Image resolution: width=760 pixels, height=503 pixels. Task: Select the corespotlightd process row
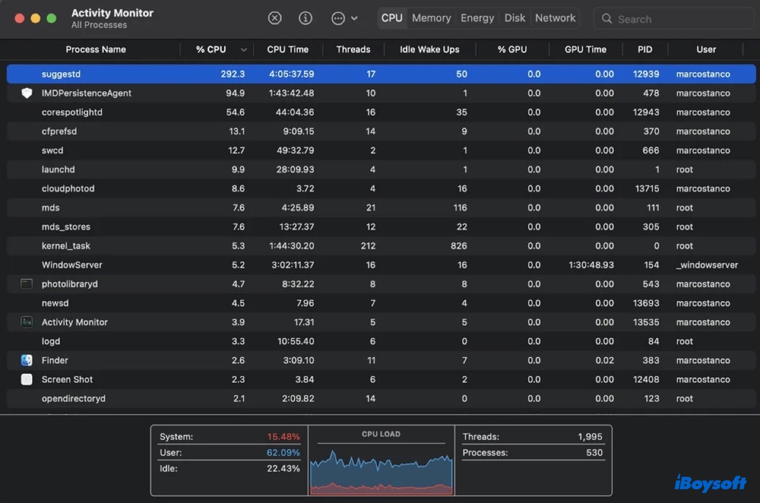tap(381, 112)
